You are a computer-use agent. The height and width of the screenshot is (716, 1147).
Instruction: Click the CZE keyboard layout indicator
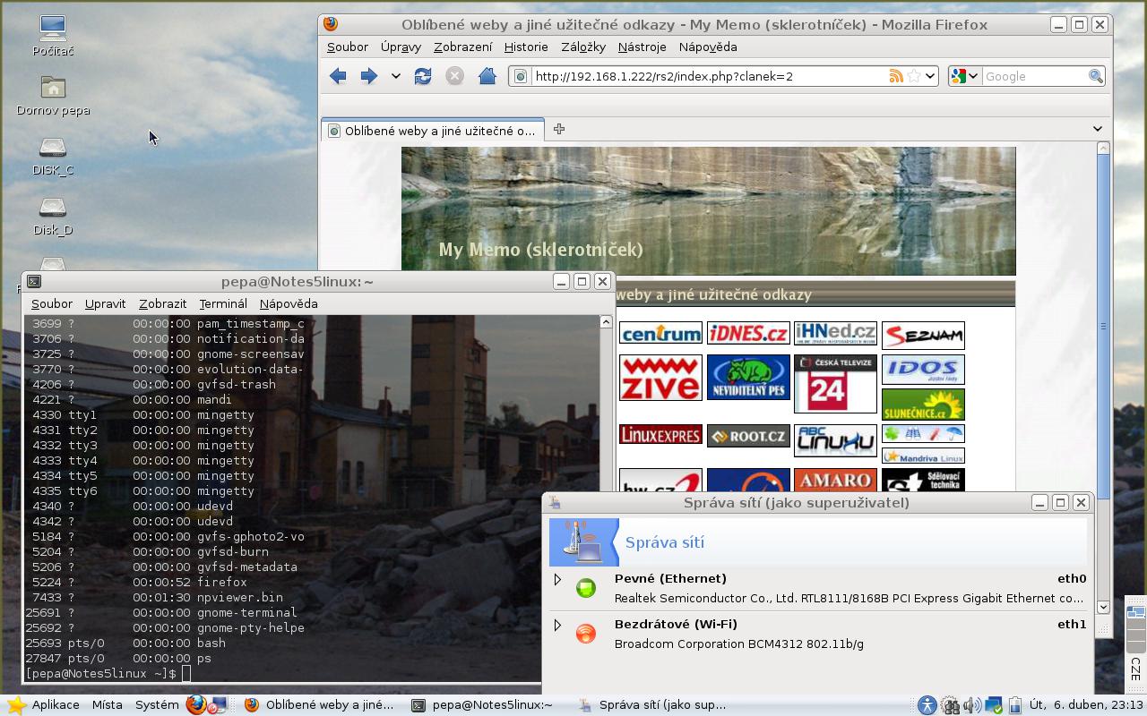1136,669
